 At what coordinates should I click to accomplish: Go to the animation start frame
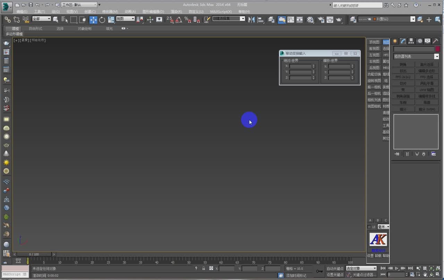coord(383,268)
